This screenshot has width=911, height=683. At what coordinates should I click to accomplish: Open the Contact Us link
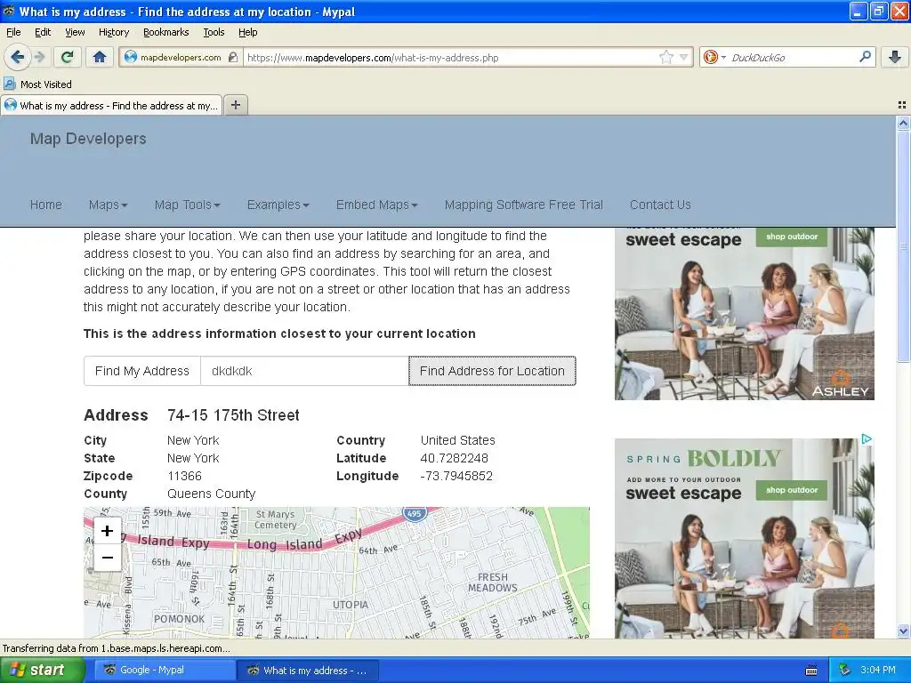click(660, 205)
